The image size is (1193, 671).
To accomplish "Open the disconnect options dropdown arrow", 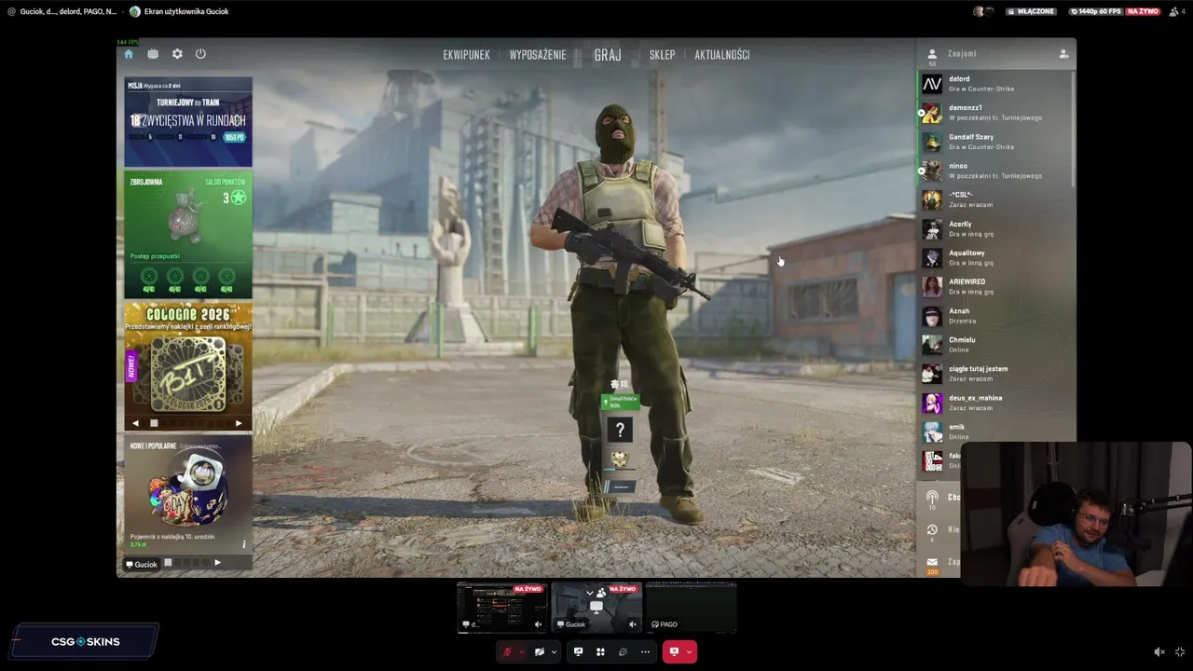I will pos(689,651).
